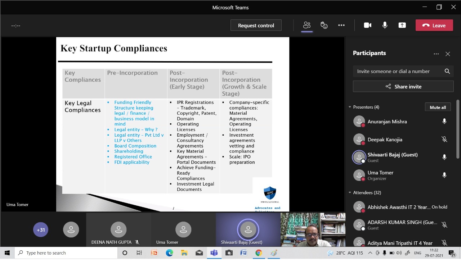Image resolution: width=461 pixels, height=260 pixels.
Task: Close the Participants panel
Action: click(447, 54)
